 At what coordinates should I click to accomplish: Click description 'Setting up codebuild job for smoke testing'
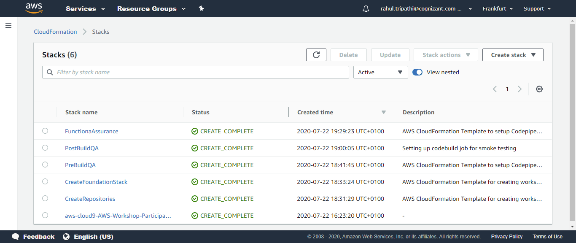[x=459, y=148]
